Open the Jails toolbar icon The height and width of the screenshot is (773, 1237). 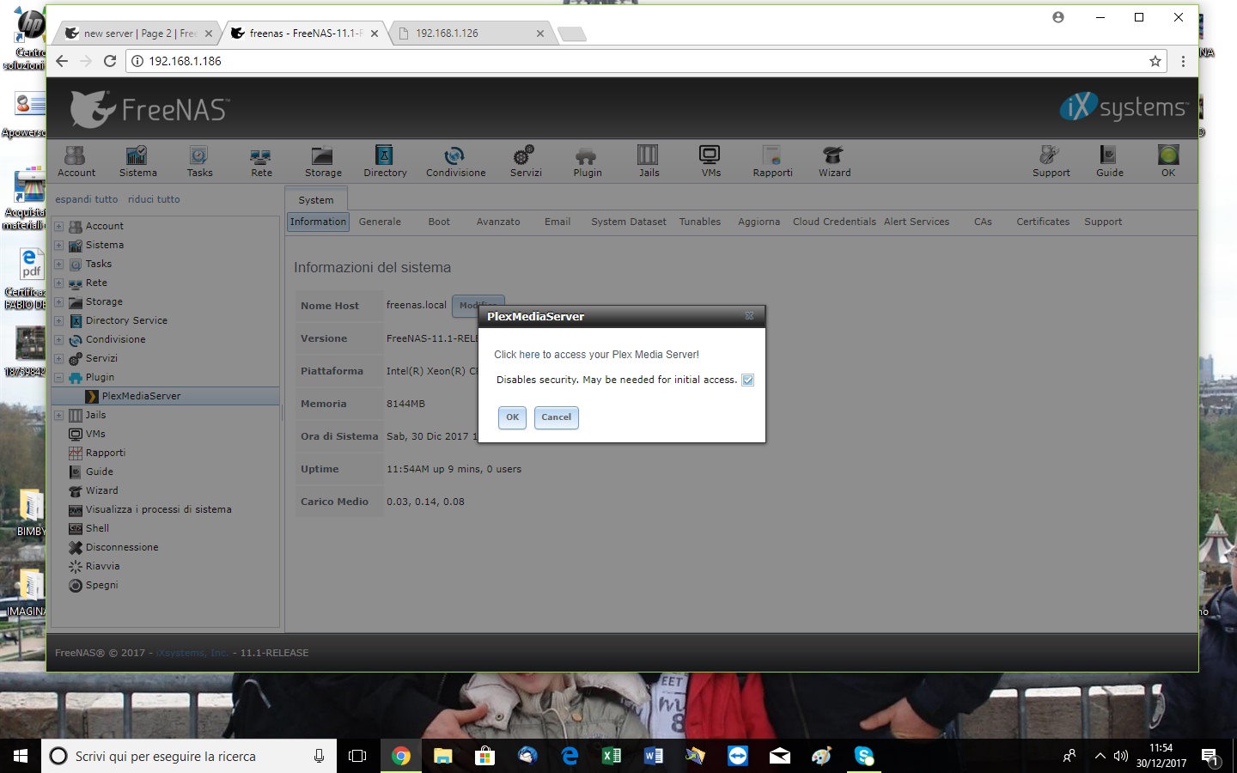tap(649, 161)
